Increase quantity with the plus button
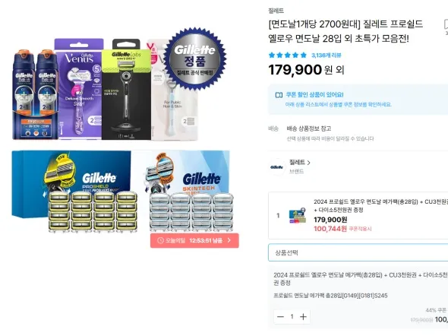 (304, 316)
